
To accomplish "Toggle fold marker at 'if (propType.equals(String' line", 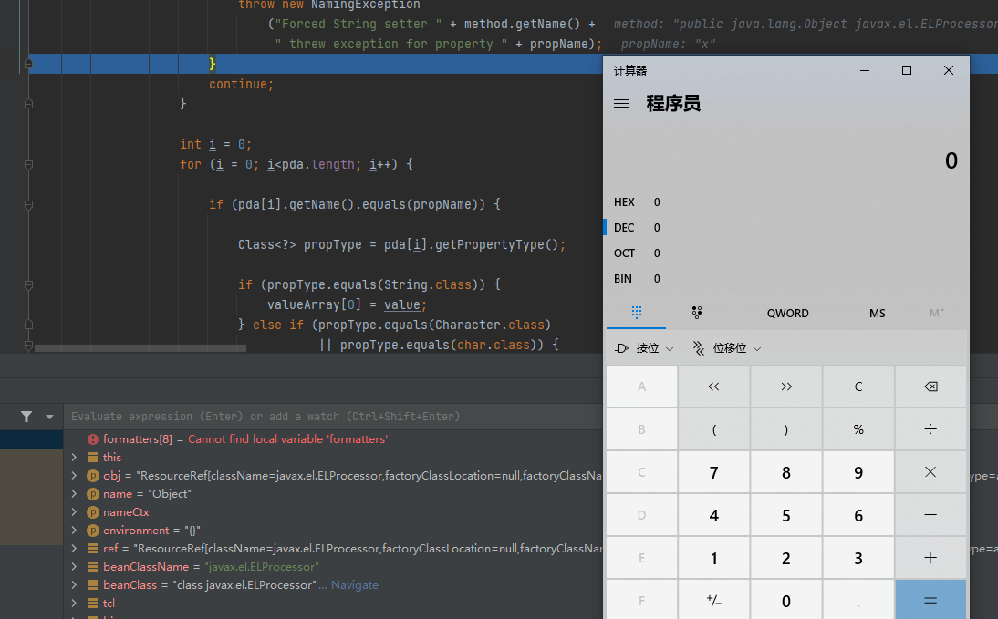I will point(28,285).
